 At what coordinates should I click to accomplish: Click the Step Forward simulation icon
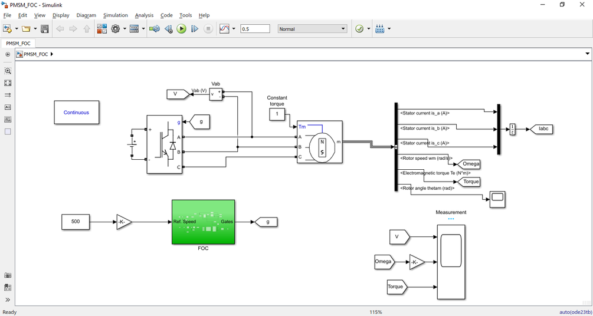pyautogui.click(x=194, y=29)
